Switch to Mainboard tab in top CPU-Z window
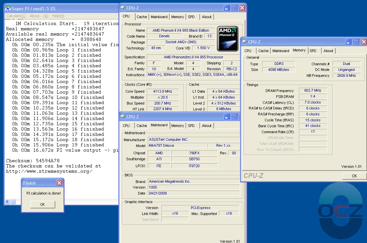The width and height of the screenshot is (367, 243). [159, 17]
